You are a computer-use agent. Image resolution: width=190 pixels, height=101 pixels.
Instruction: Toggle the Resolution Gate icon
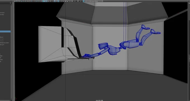click(x=32, y=1)
